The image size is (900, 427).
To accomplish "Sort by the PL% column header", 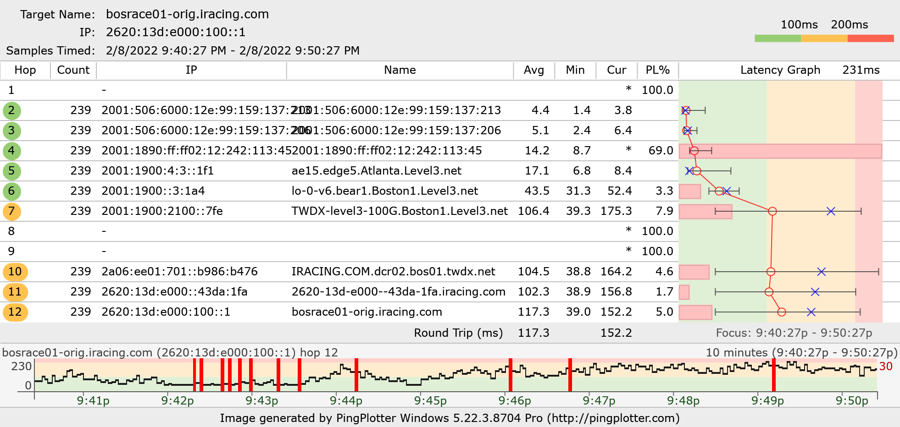I will [x=657, y=70].
